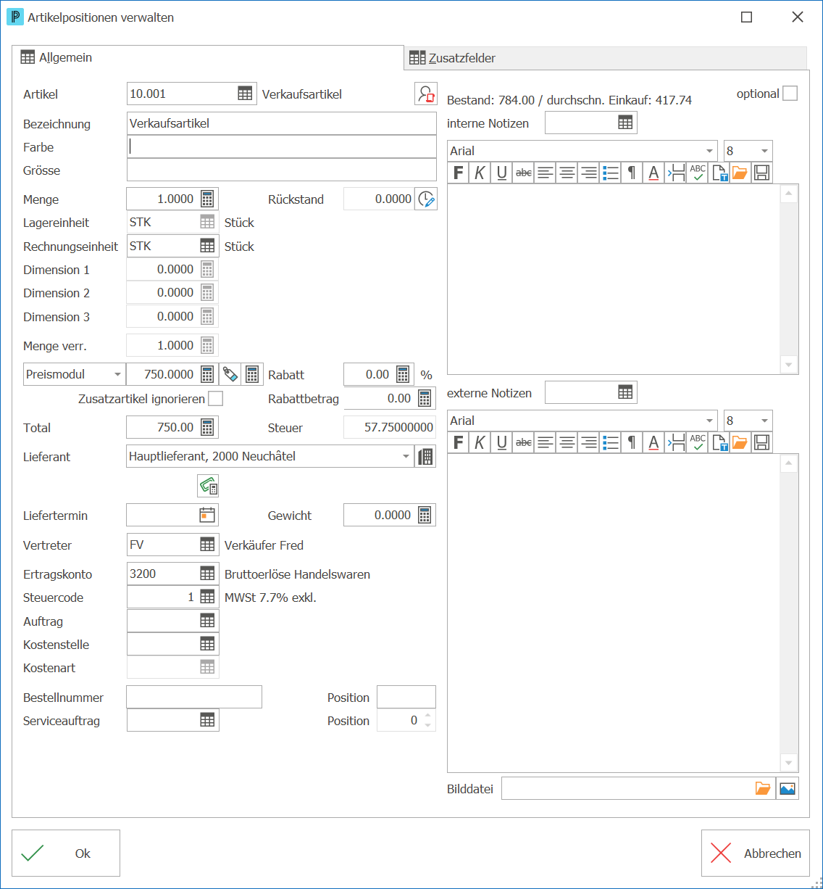
Task: Open the Arial font dropdown for interne Notizen
Action: point(709,151)
